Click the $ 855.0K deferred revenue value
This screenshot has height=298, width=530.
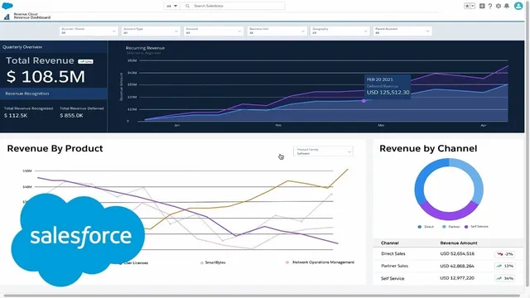(71, 116)
